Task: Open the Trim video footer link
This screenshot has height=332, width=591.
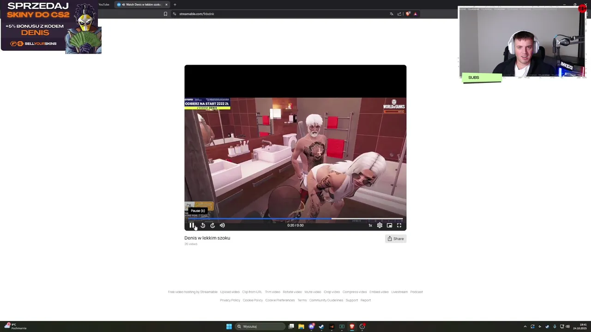Action: tap(272, 292)
